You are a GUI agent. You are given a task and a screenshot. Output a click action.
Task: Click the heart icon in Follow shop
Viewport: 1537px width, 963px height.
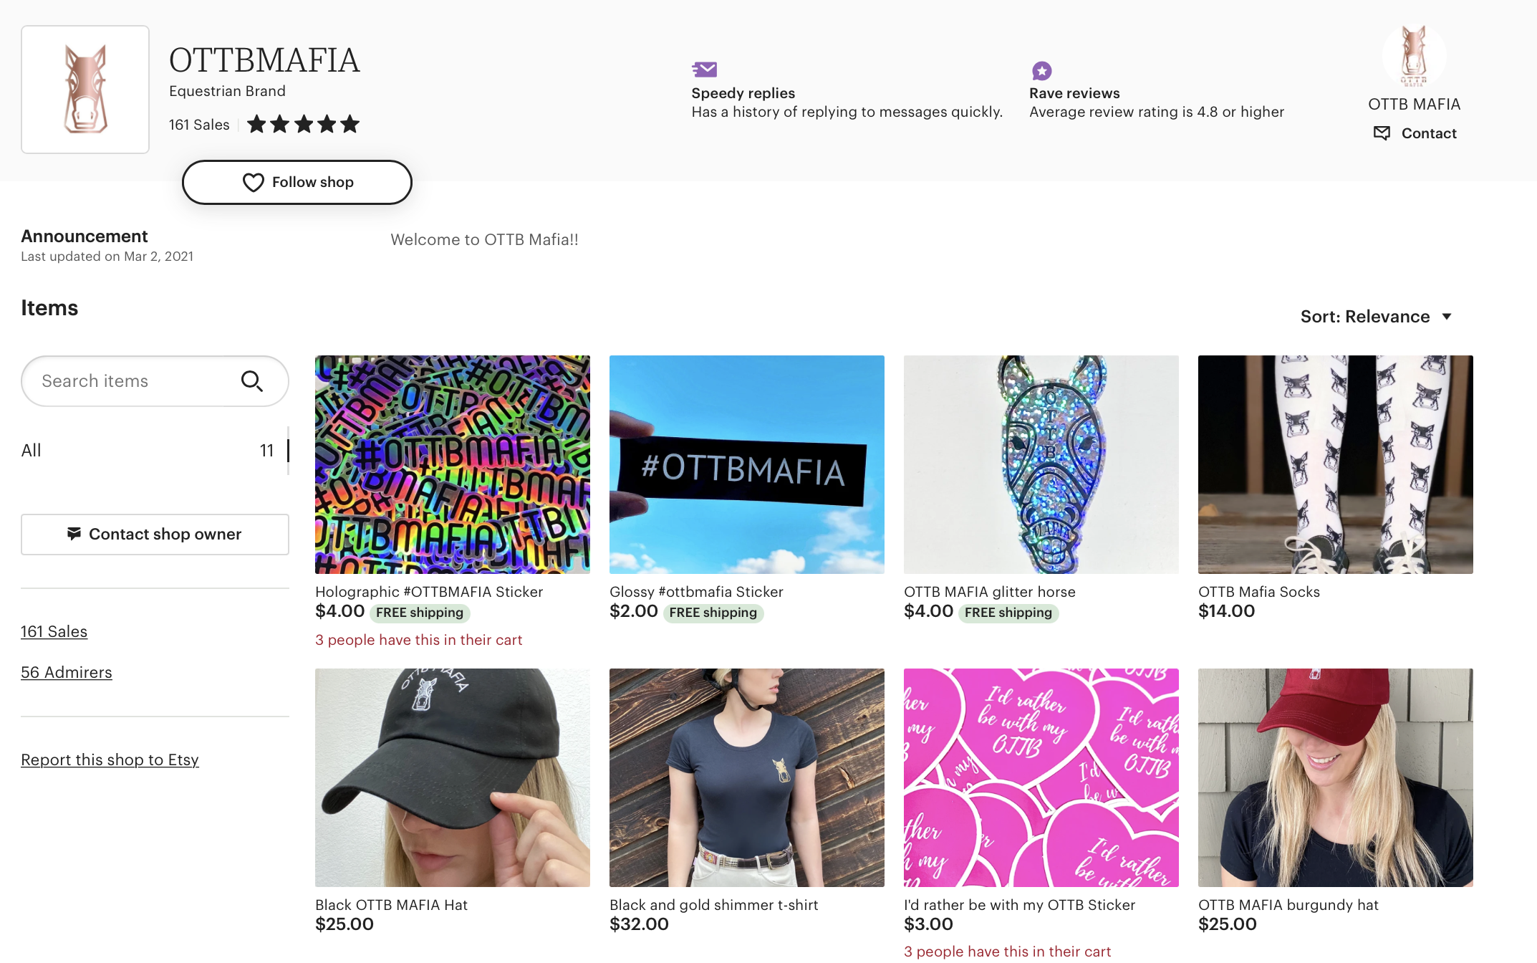pyautogui.click(x=254, y=183)
